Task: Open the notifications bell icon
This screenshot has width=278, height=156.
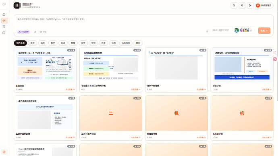Action: tap(242, 6)
